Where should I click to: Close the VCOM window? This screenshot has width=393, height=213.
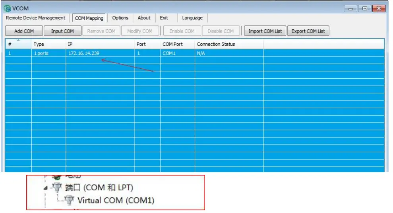(379, 8)
